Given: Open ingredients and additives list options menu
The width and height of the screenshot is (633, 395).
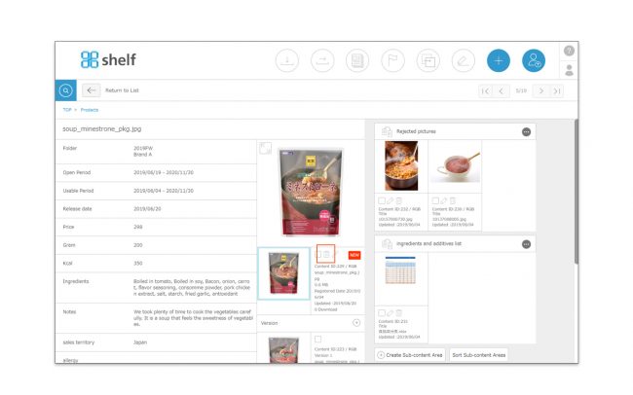Looking at the screenshot, I should 526,244.
